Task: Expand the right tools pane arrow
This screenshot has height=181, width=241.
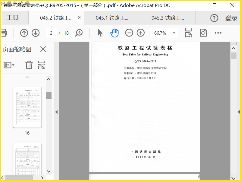Action: tap(239, 112)
